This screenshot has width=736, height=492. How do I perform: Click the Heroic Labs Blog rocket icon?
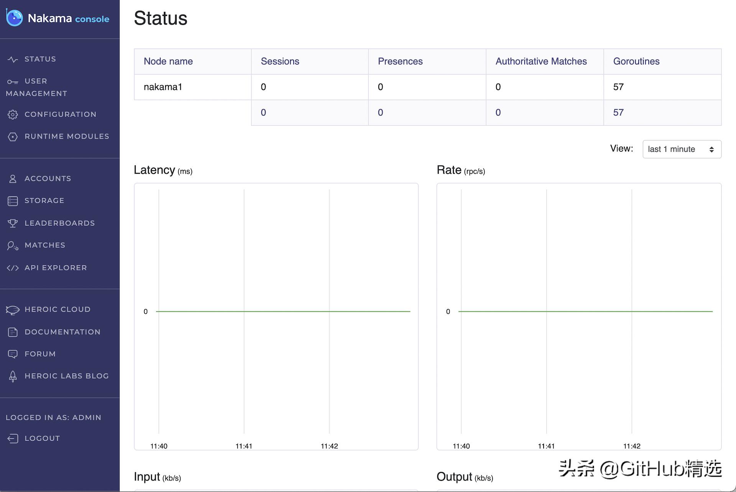[x=13, y=377]
